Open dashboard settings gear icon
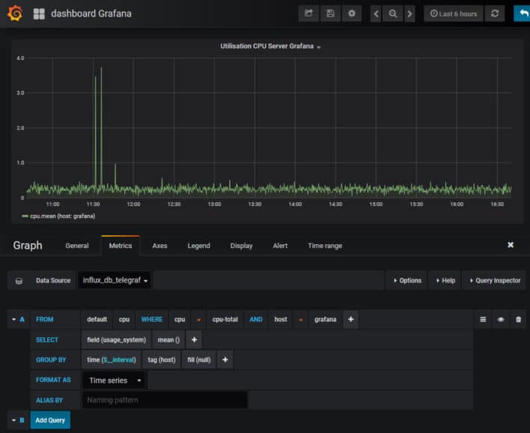530x433 pixels. [x=352, y=13]
